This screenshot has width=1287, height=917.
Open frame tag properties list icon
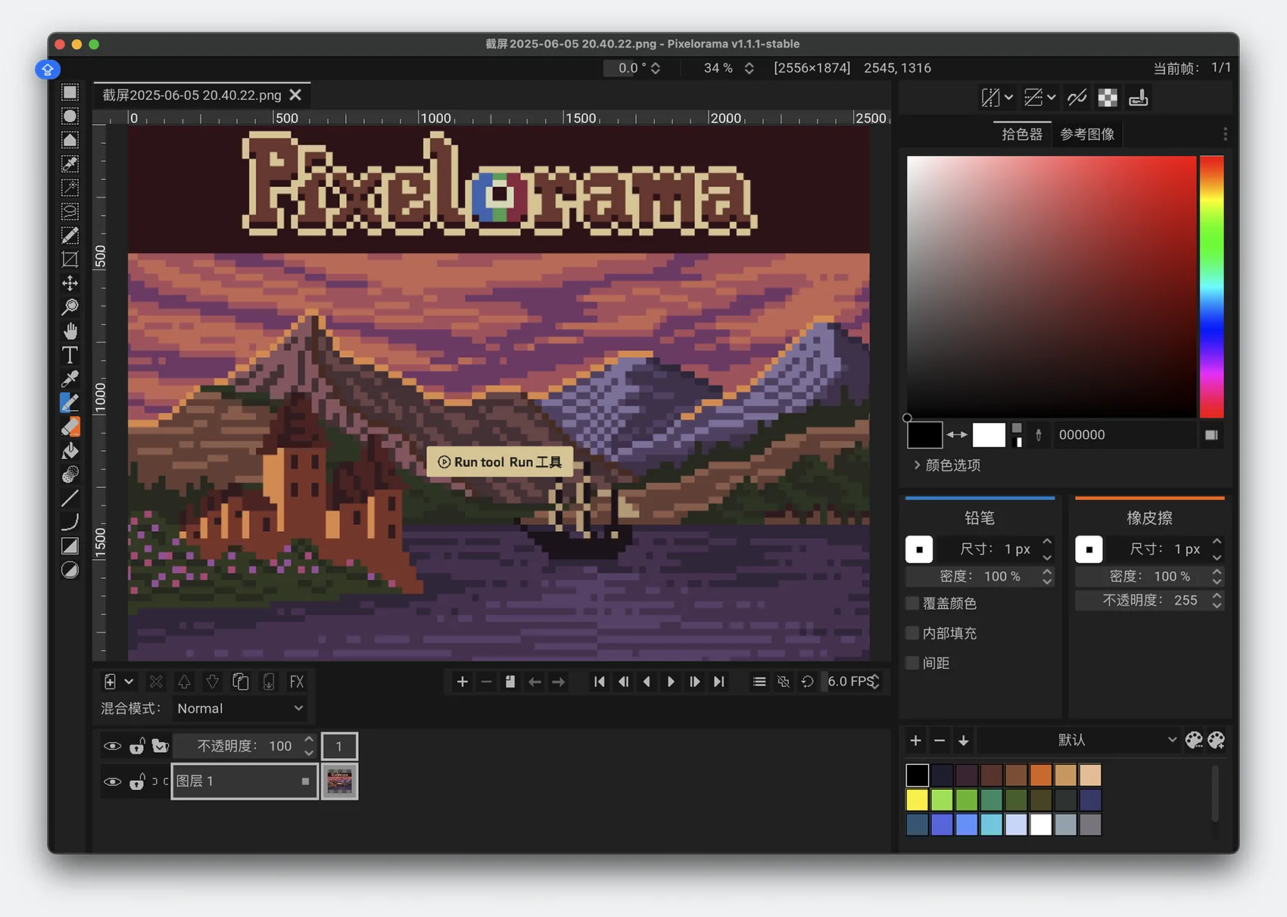pos(759,682)
